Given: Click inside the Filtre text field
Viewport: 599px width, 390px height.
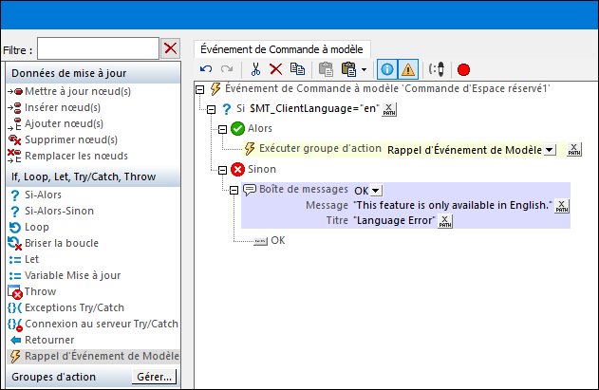Looking at the screenshot, I should [x=98, y=48].
